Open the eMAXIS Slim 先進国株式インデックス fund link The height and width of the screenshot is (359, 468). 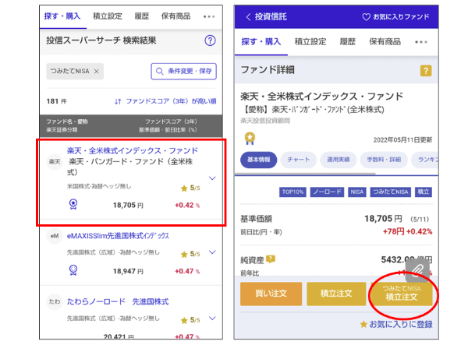click(117, 235)
